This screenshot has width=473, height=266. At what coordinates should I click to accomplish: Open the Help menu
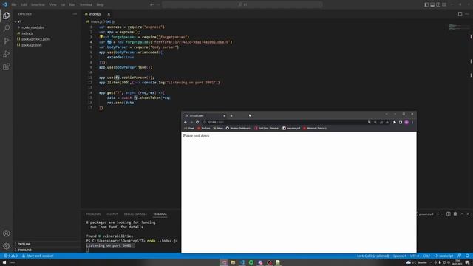click(100, 4)
